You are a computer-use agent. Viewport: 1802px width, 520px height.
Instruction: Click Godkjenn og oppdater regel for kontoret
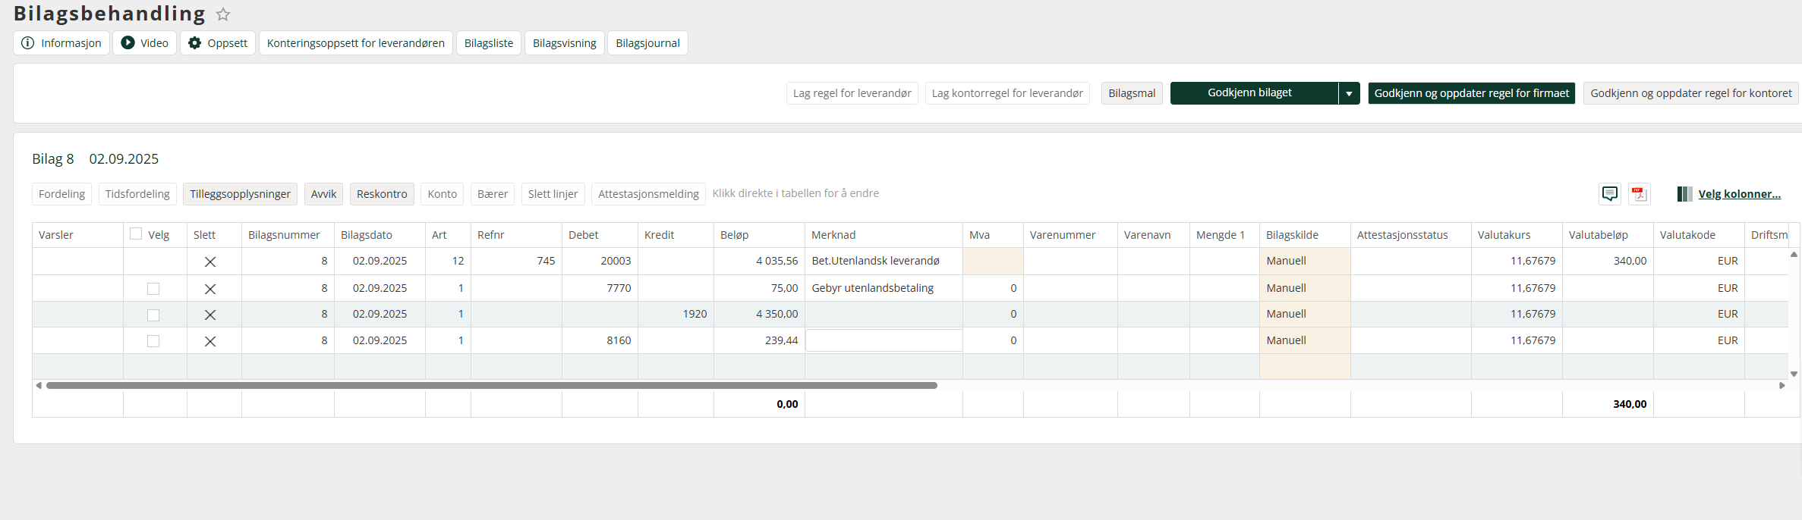click(1691, 93)
